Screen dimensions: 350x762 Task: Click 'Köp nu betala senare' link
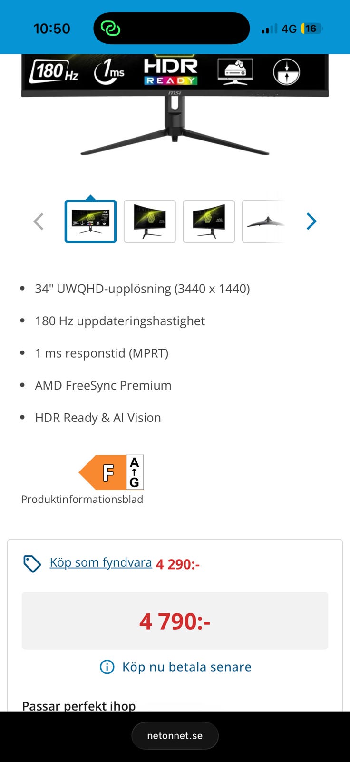[x=186, y=667]
